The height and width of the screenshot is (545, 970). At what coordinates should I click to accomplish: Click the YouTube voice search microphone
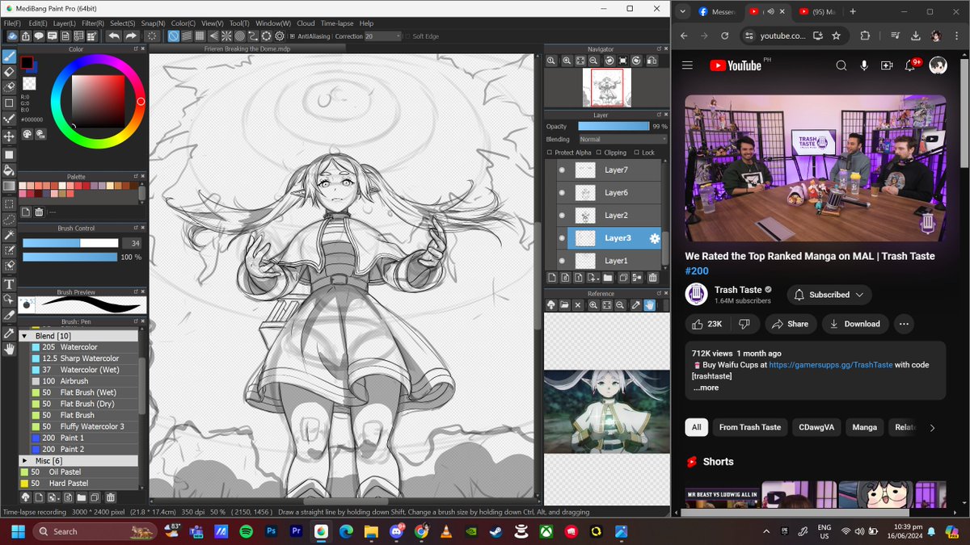pos(864,65)
